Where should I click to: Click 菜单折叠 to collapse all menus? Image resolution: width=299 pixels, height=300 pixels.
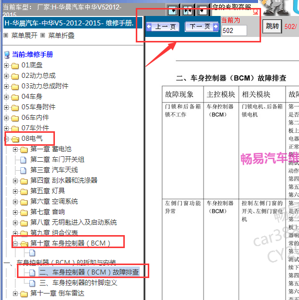[x=61, y=35]
